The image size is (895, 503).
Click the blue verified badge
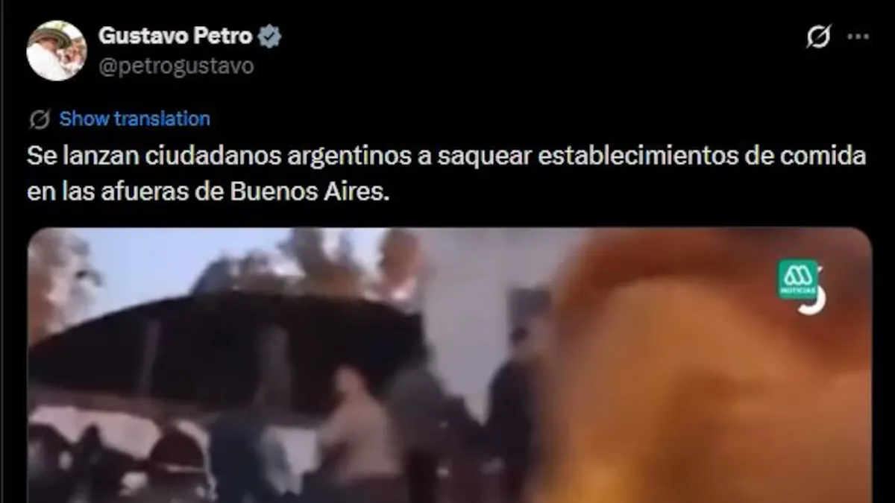[269, 36]
